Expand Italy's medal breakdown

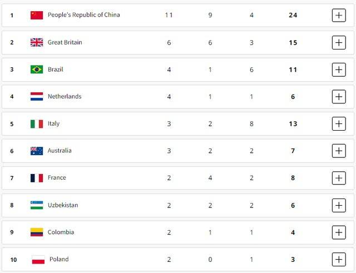point(338,123)
